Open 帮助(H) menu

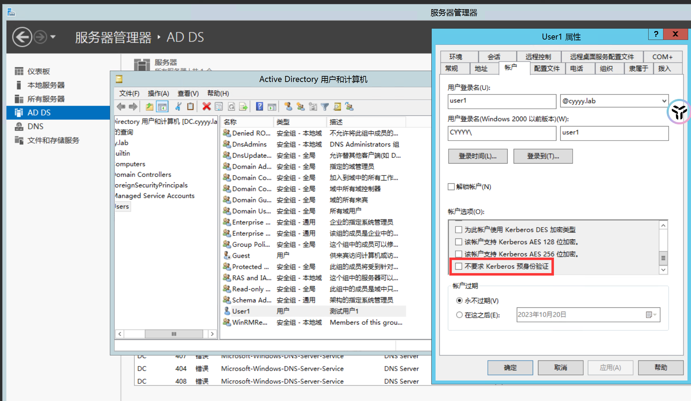(218, 93)
